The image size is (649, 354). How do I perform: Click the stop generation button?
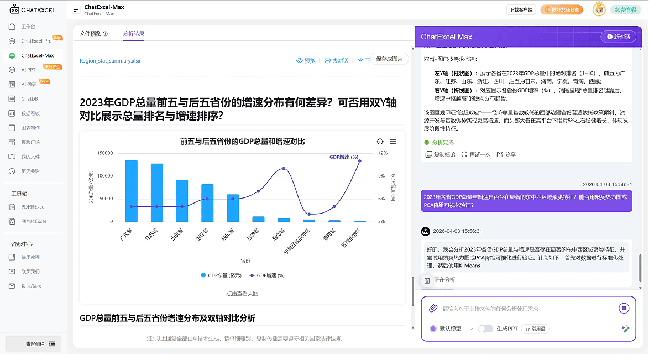click(624, 308)
